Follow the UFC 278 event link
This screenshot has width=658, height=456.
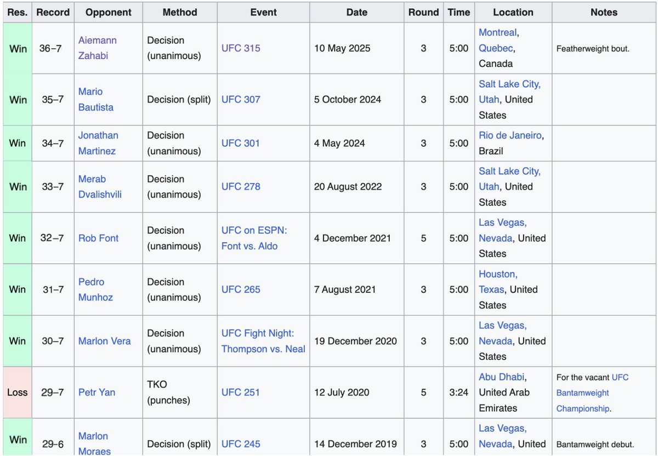pyautogui.click(x=241, y=187)
